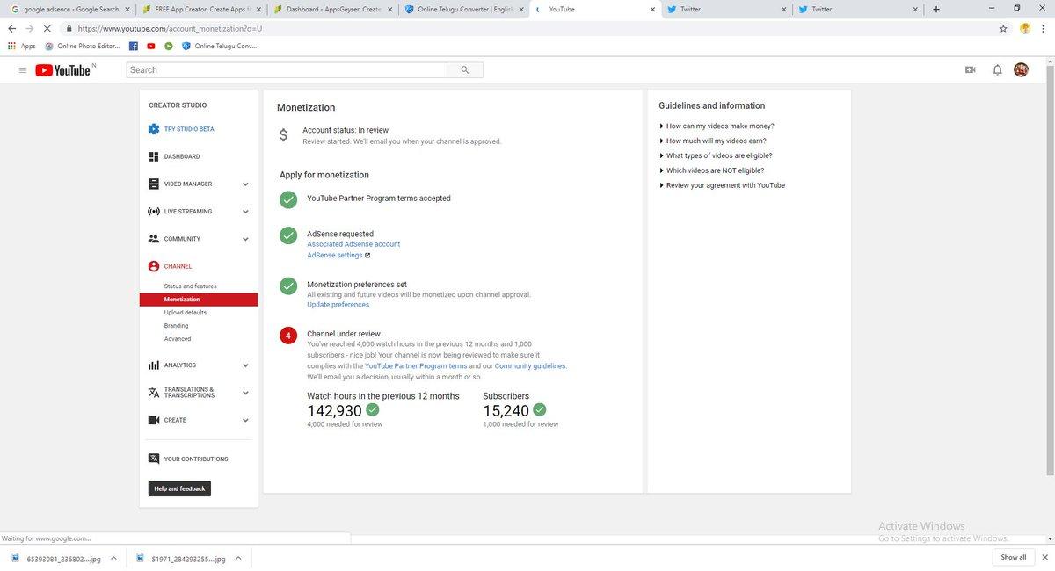Viewport: 1055px width, 571px height.
Task: Stop page loading with the X button
Action: (47, 28)
